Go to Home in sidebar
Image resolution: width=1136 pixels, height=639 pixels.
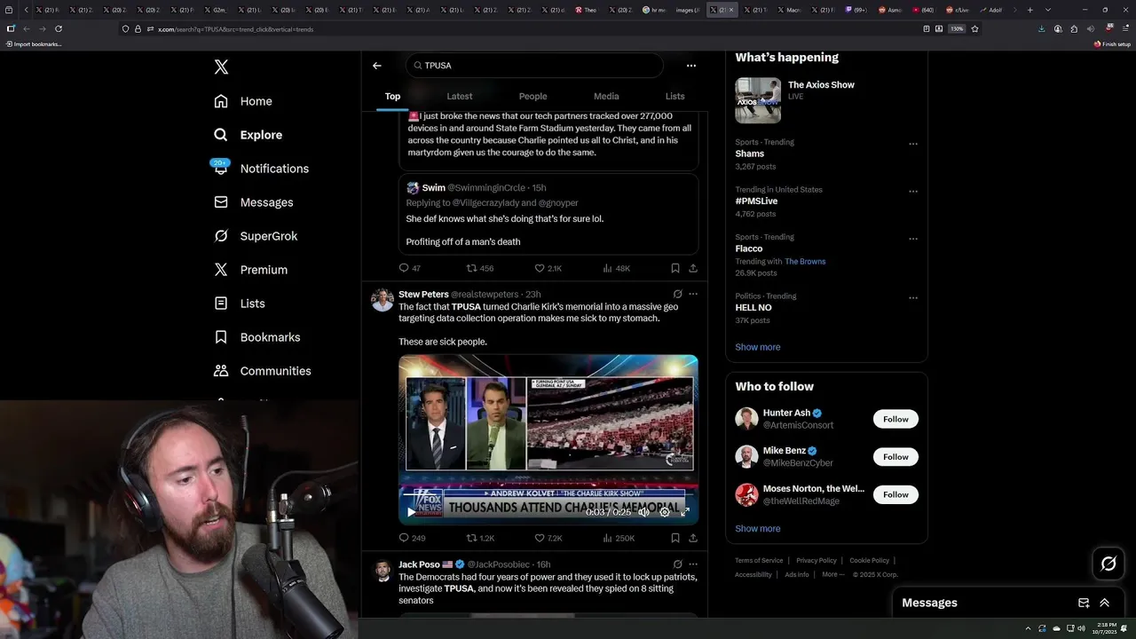point(243,101)
